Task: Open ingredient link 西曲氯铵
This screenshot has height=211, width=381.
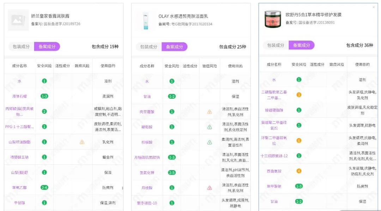Action: point(274,171)
